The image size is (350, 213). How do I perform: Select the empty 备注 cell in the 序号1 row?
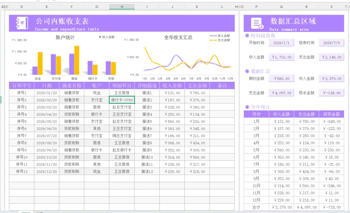(222, 93)
